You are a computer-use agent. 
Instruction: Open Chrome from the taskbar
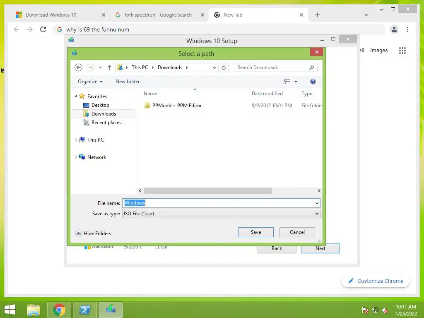pyautogui.click(x=59, y=310)
